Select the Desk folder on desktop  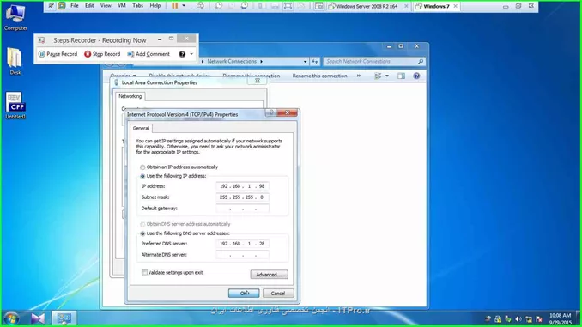(x=15, y=61)
